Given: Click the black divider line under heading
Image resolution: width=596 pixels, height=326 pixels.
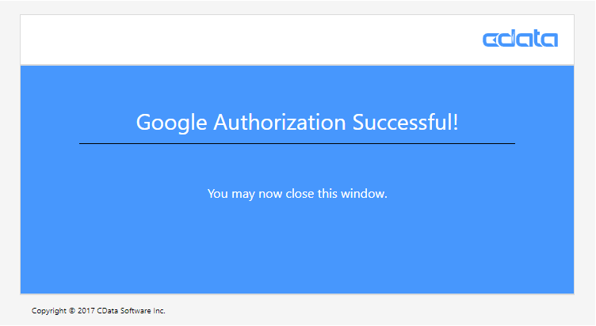Looking at the screenshot, I should pyautogui.click(x=297, y=143).
